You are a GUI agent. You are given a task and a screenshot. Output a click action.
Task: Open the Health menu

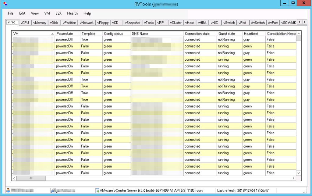[x=72, y=13]
